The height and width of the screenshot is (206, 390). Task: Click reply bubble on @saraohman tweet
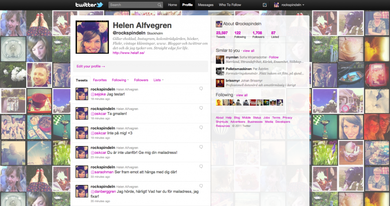click(x=201, y=166)
